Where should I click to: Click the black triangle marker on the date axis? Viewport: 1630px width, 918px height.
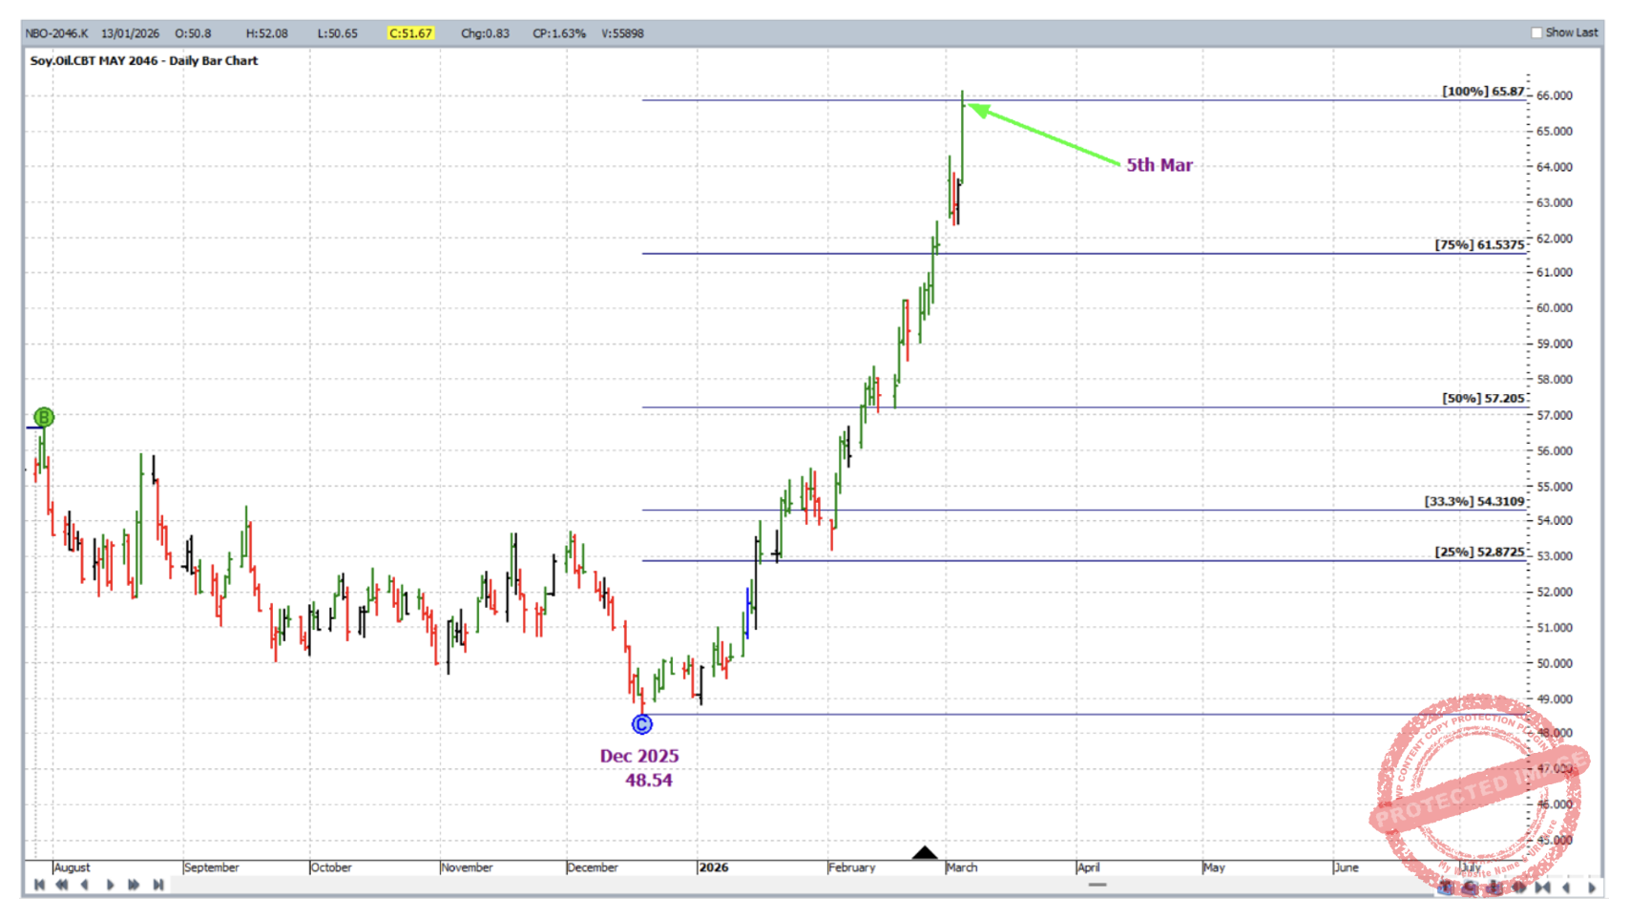(x=924, y=852)
